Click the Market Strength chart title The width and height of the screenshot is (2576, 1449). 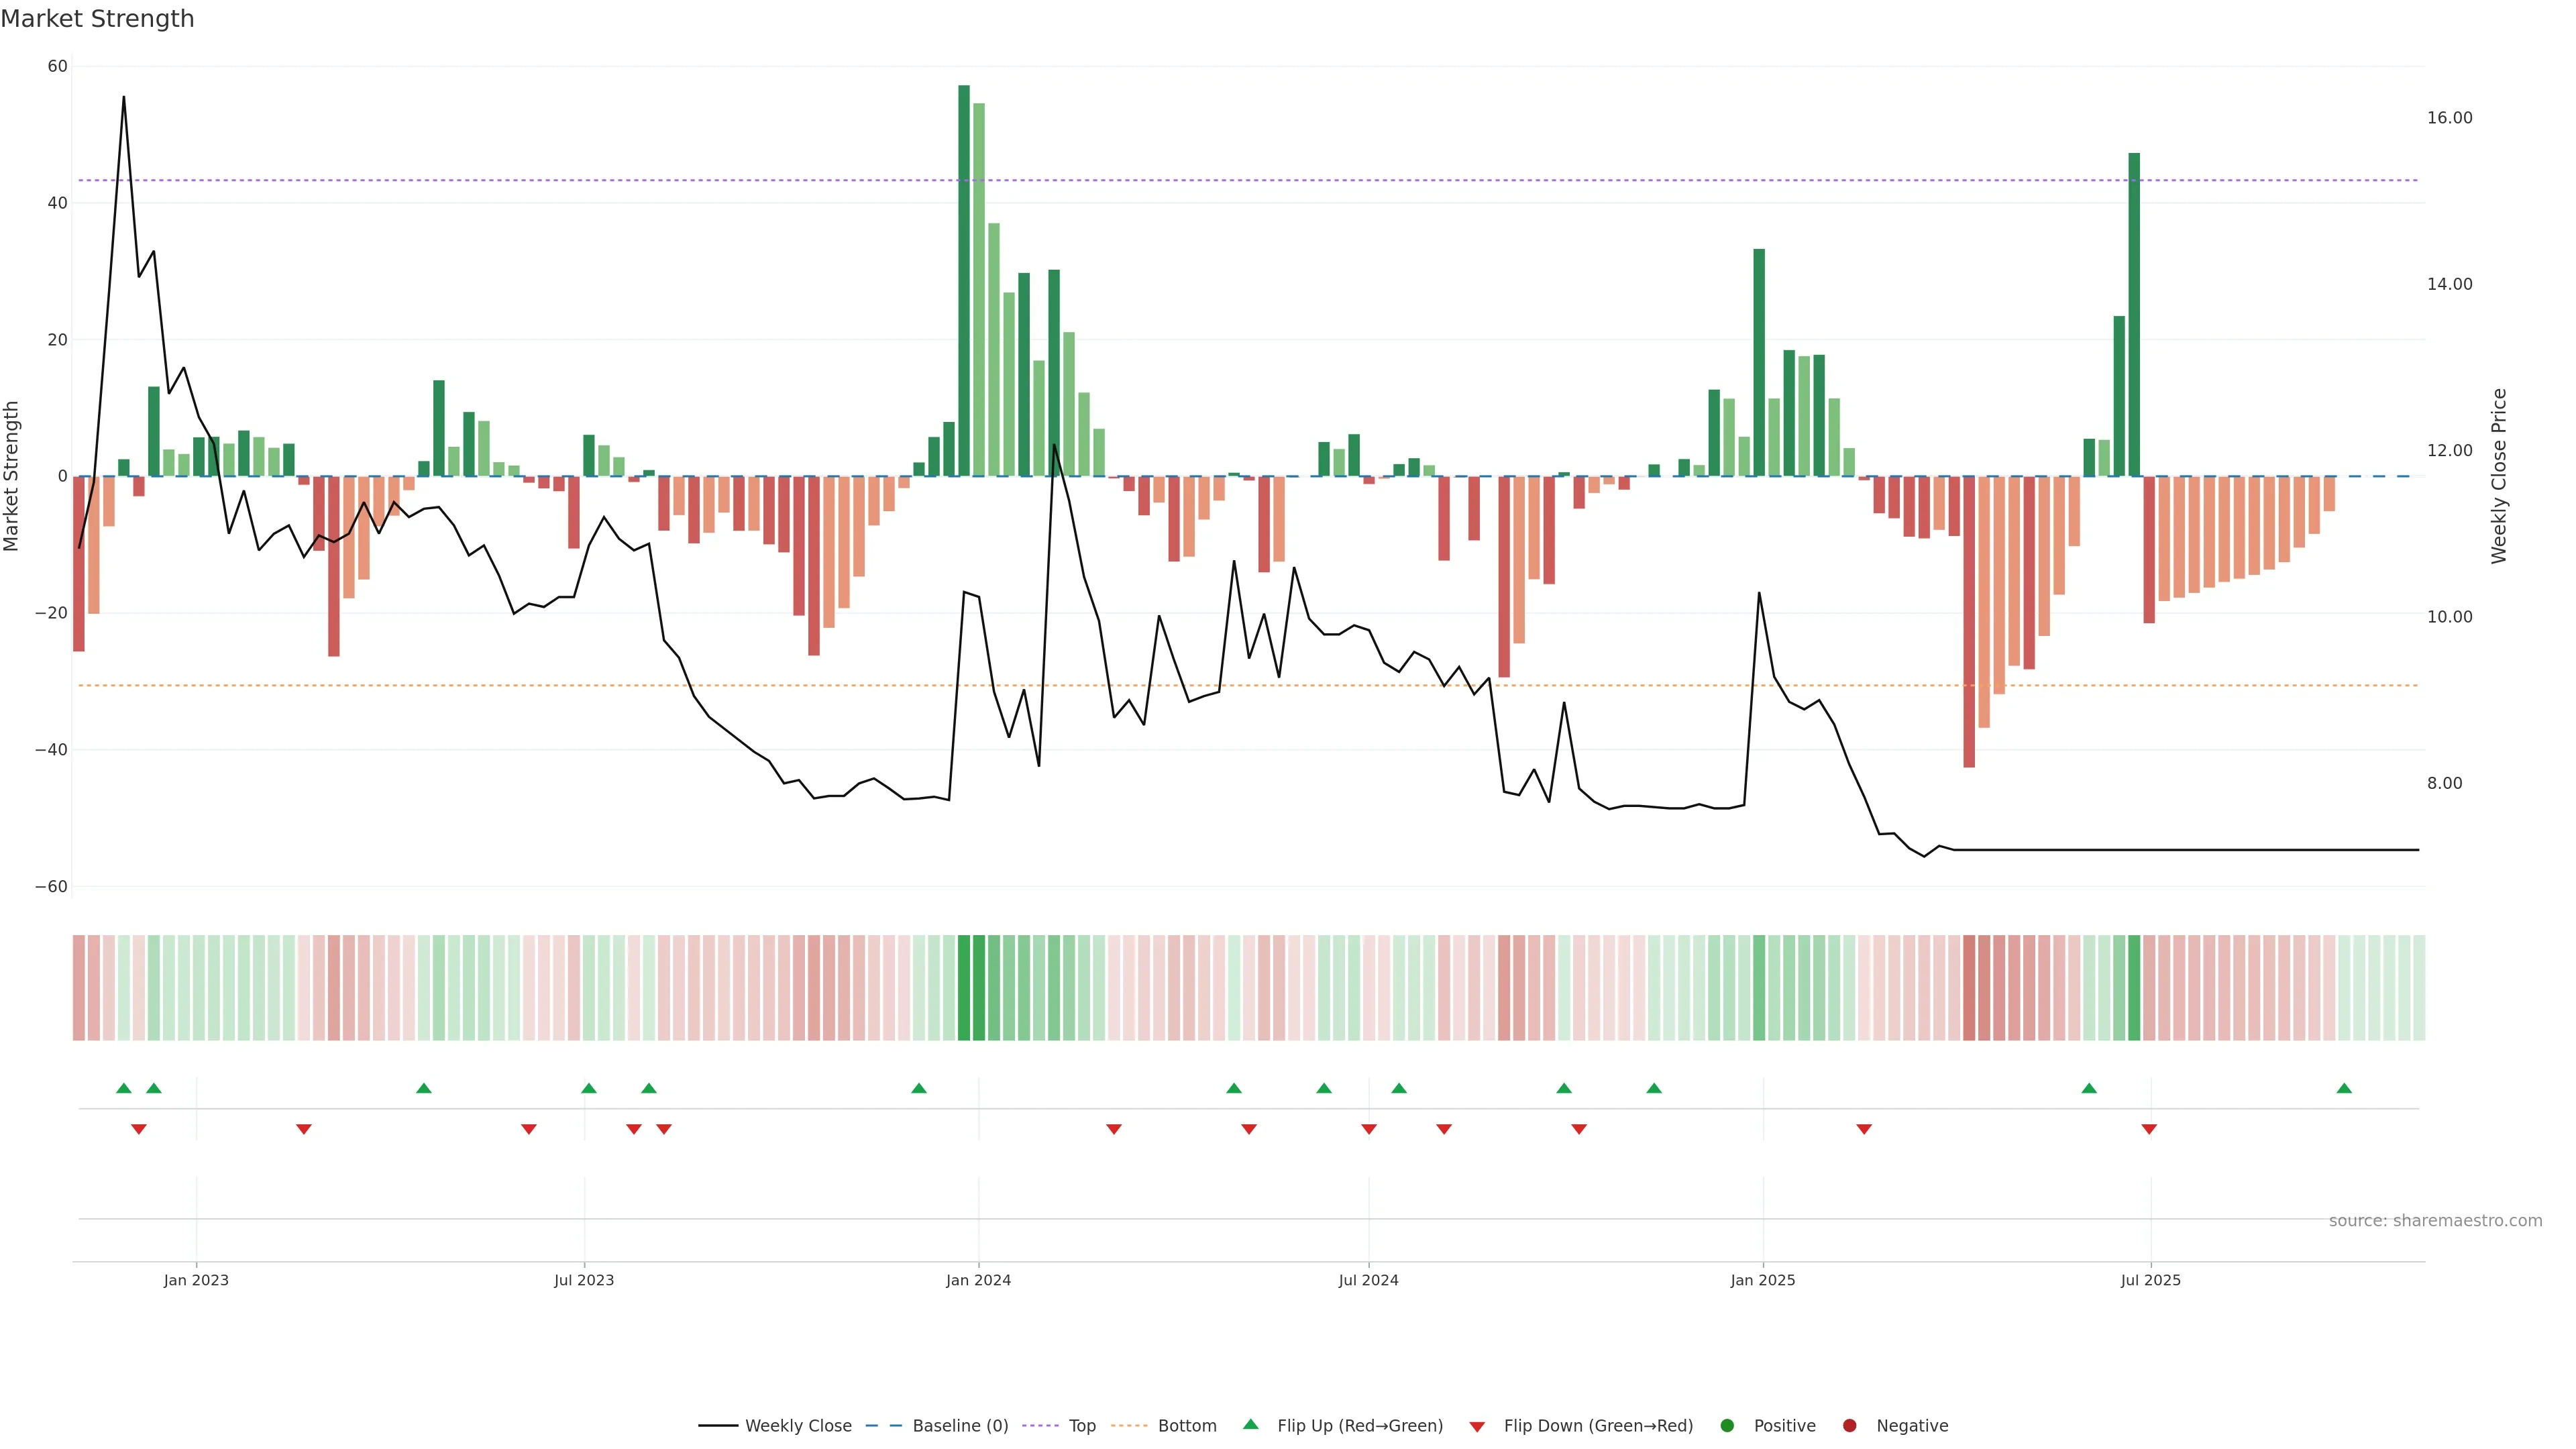tap(97, 19)
